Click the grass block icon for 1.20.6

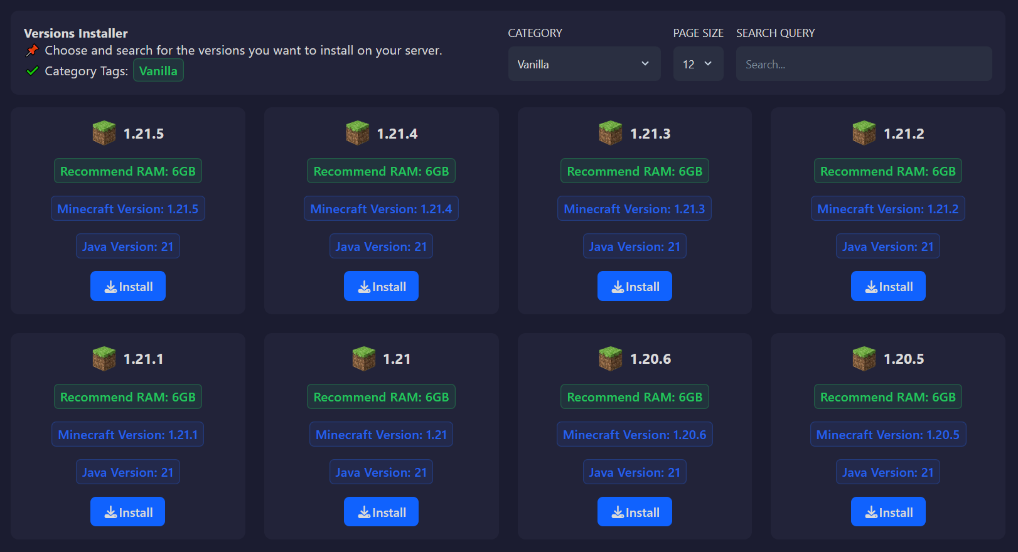[x=611, y=359]
